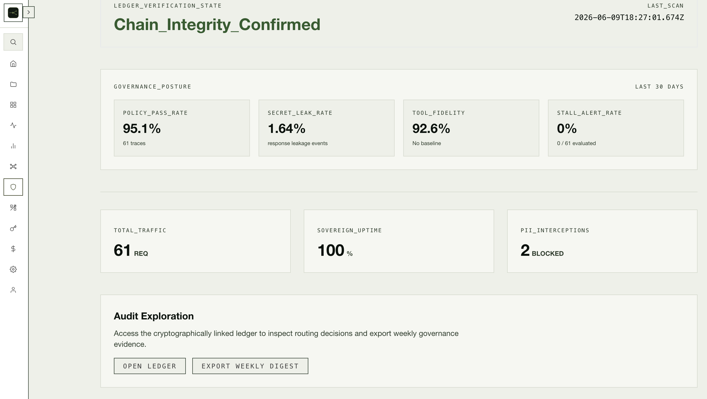Image resolution: width=707 pixels, height=399 pixels.
Task: Click the GOVERNANCE_POSTURE label
Action: [x=153, y=87]
